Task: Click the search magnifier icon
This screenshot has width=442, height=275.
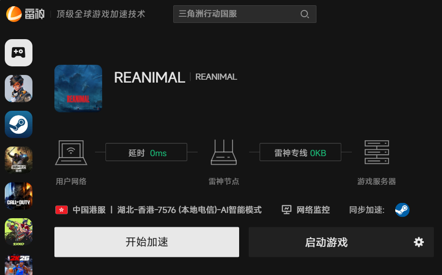Action: [x=305, y=14]
